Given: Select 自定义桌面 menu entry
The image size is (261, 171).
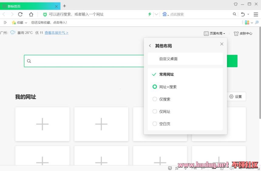Looking at the screenshot, I should (168, 59).
